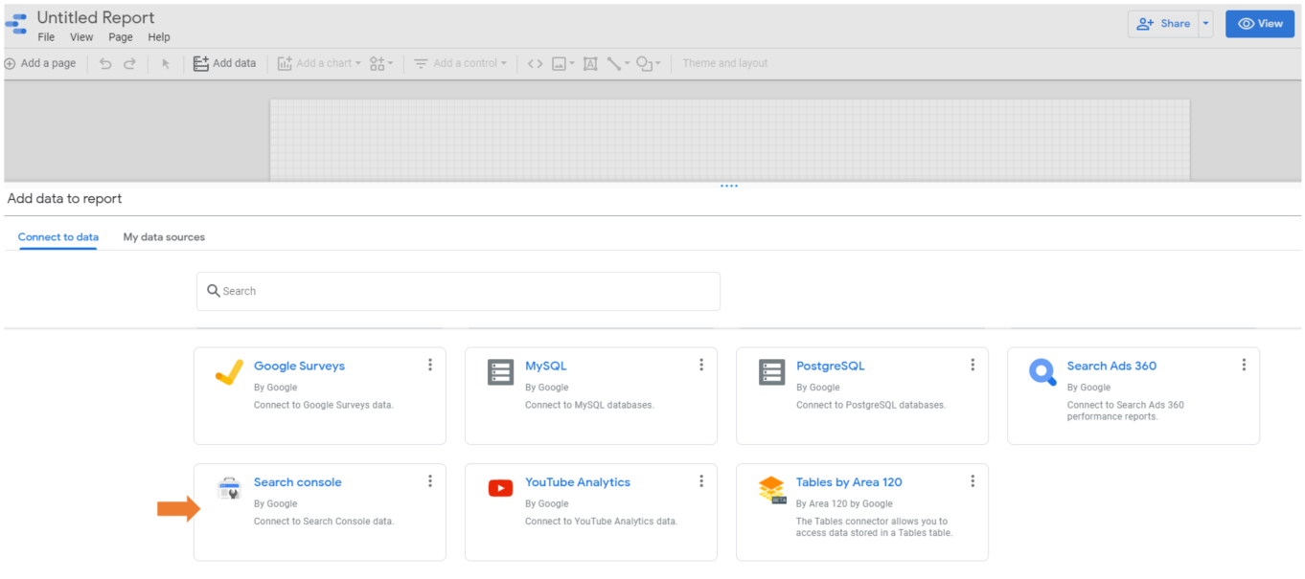Screen dimensions: 1305x579
Task: Click 'Connect to Search Console data.' text
Action: point(324,522)
